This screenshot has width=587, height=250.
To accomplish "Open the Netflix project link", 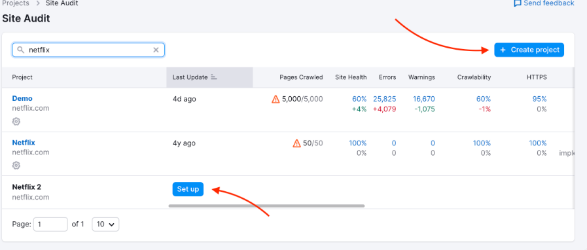I will click(24, 143).
